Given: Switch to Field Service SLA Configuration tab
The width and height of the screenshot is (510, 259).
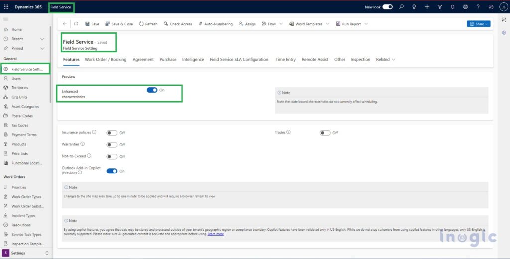Looking at the screenshot, I should 239,59.
